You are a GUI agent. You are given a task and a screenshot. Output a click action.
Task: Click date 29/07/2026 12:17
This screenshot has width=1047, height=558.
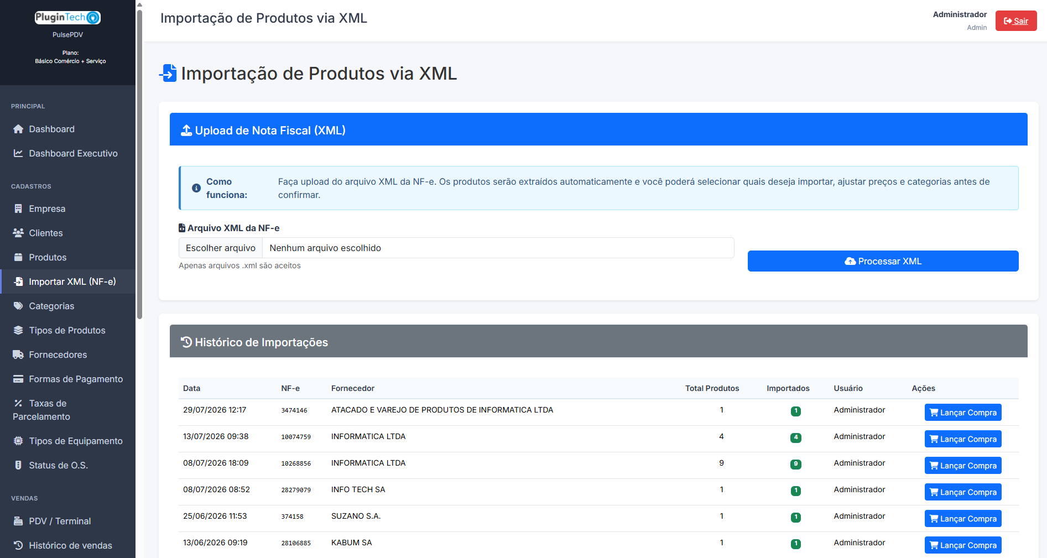tap(215, 410)
